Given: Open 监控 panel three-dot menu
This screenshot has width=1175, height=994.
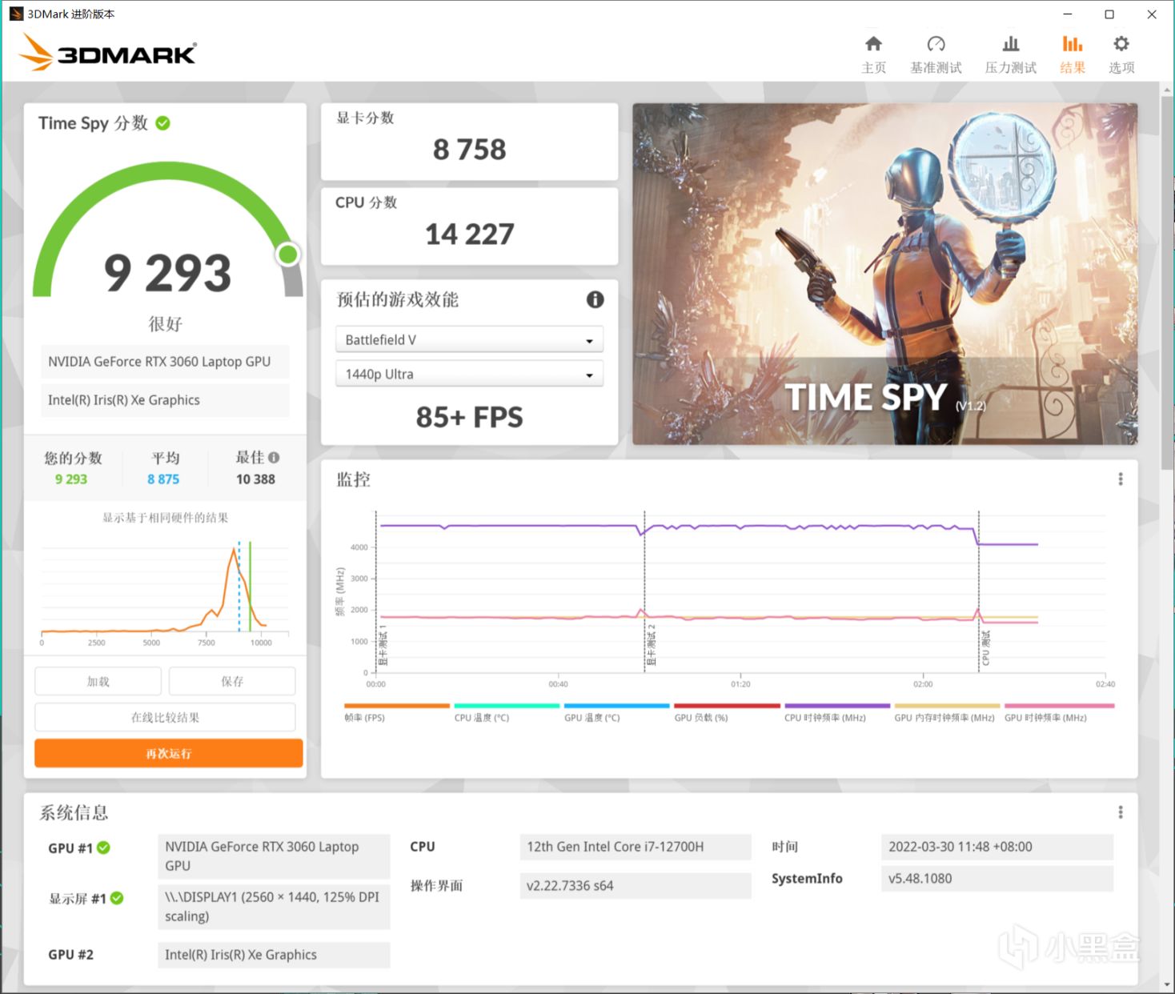Looking at the screenshot, I should click(x=1121, y=479).
